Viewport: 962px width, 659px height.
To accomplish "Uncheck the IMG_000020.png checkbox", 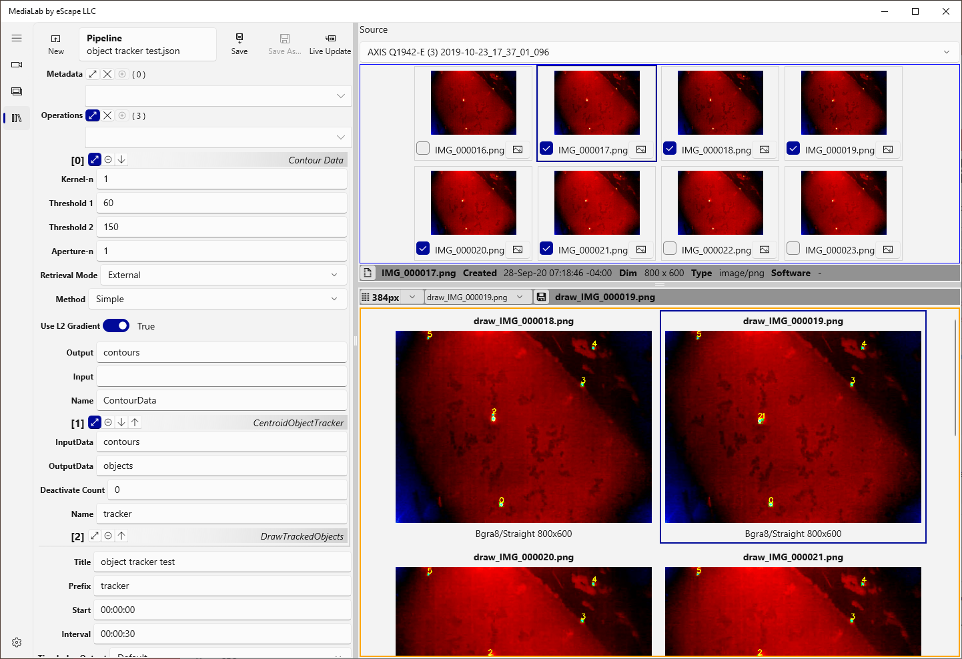I will pyautogui.click(x=423, y=248).
